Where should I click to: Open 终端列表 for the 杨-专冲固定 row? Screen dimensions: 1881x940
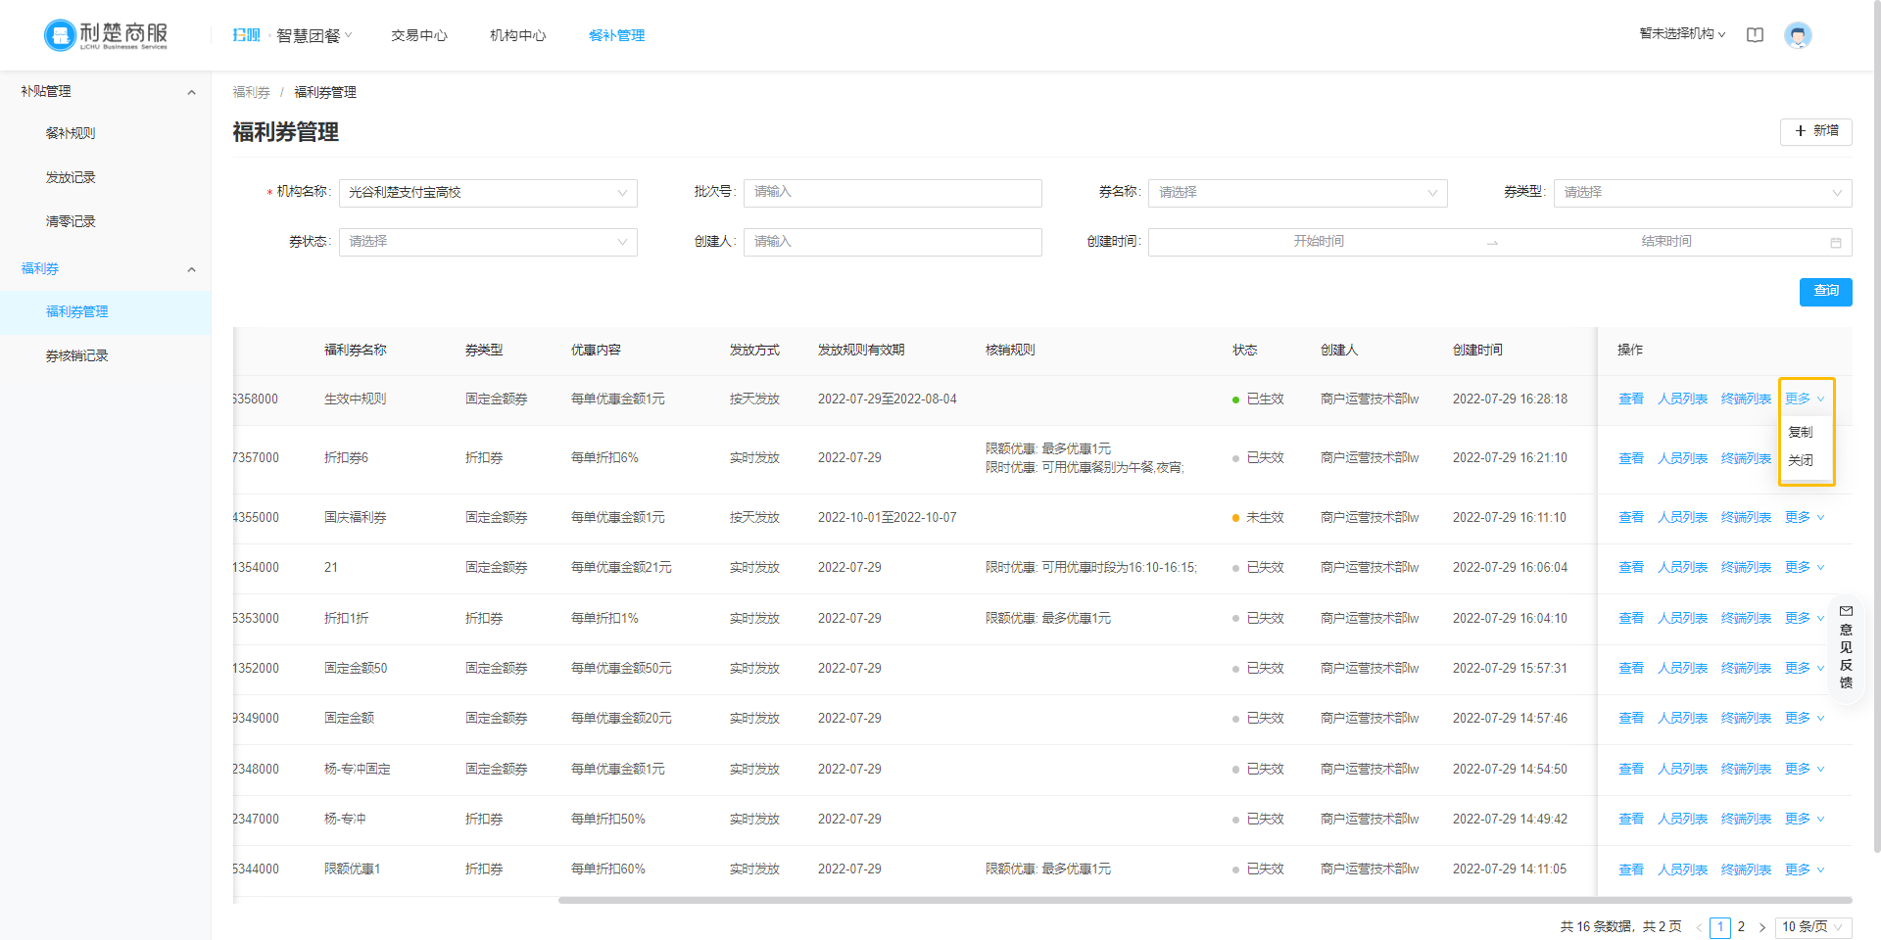[x=1746, y=769]
